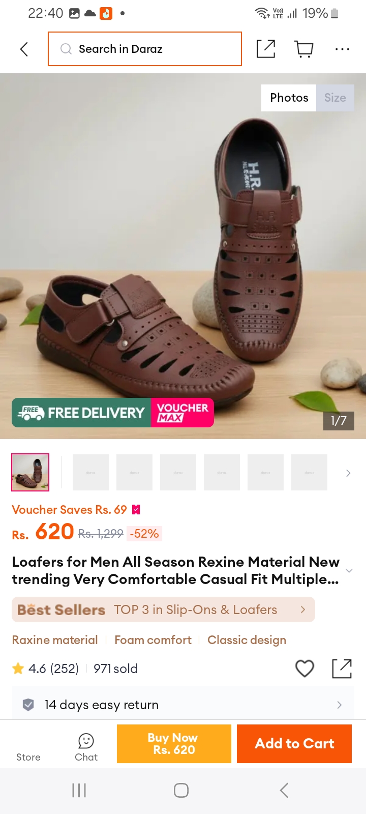Select the first shoe thumbnail
The width and height of the screenshot is (366, 814).
(30, 472)
